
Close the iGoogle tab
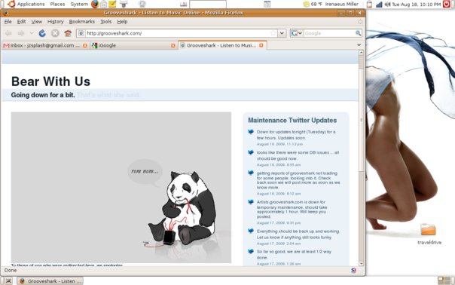tap(173, 45)
